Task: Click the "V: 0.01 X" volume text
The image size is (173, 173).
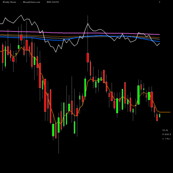Action: click(x=166, y=135)
